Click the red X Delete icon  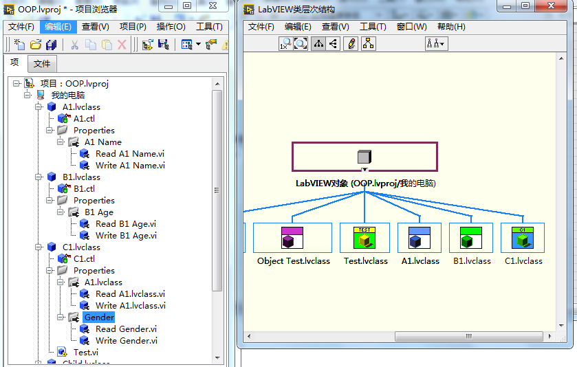tap(122, 45)
